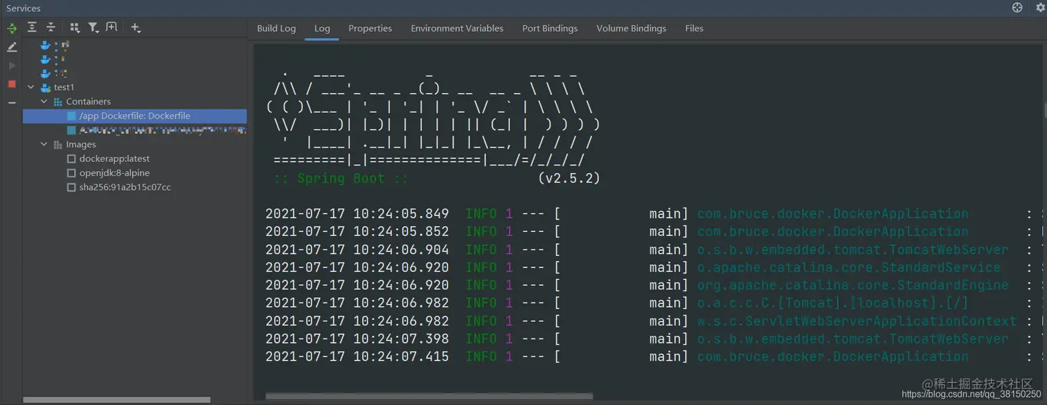
Task: Select the Containers group label
Action: click(88, 102)
